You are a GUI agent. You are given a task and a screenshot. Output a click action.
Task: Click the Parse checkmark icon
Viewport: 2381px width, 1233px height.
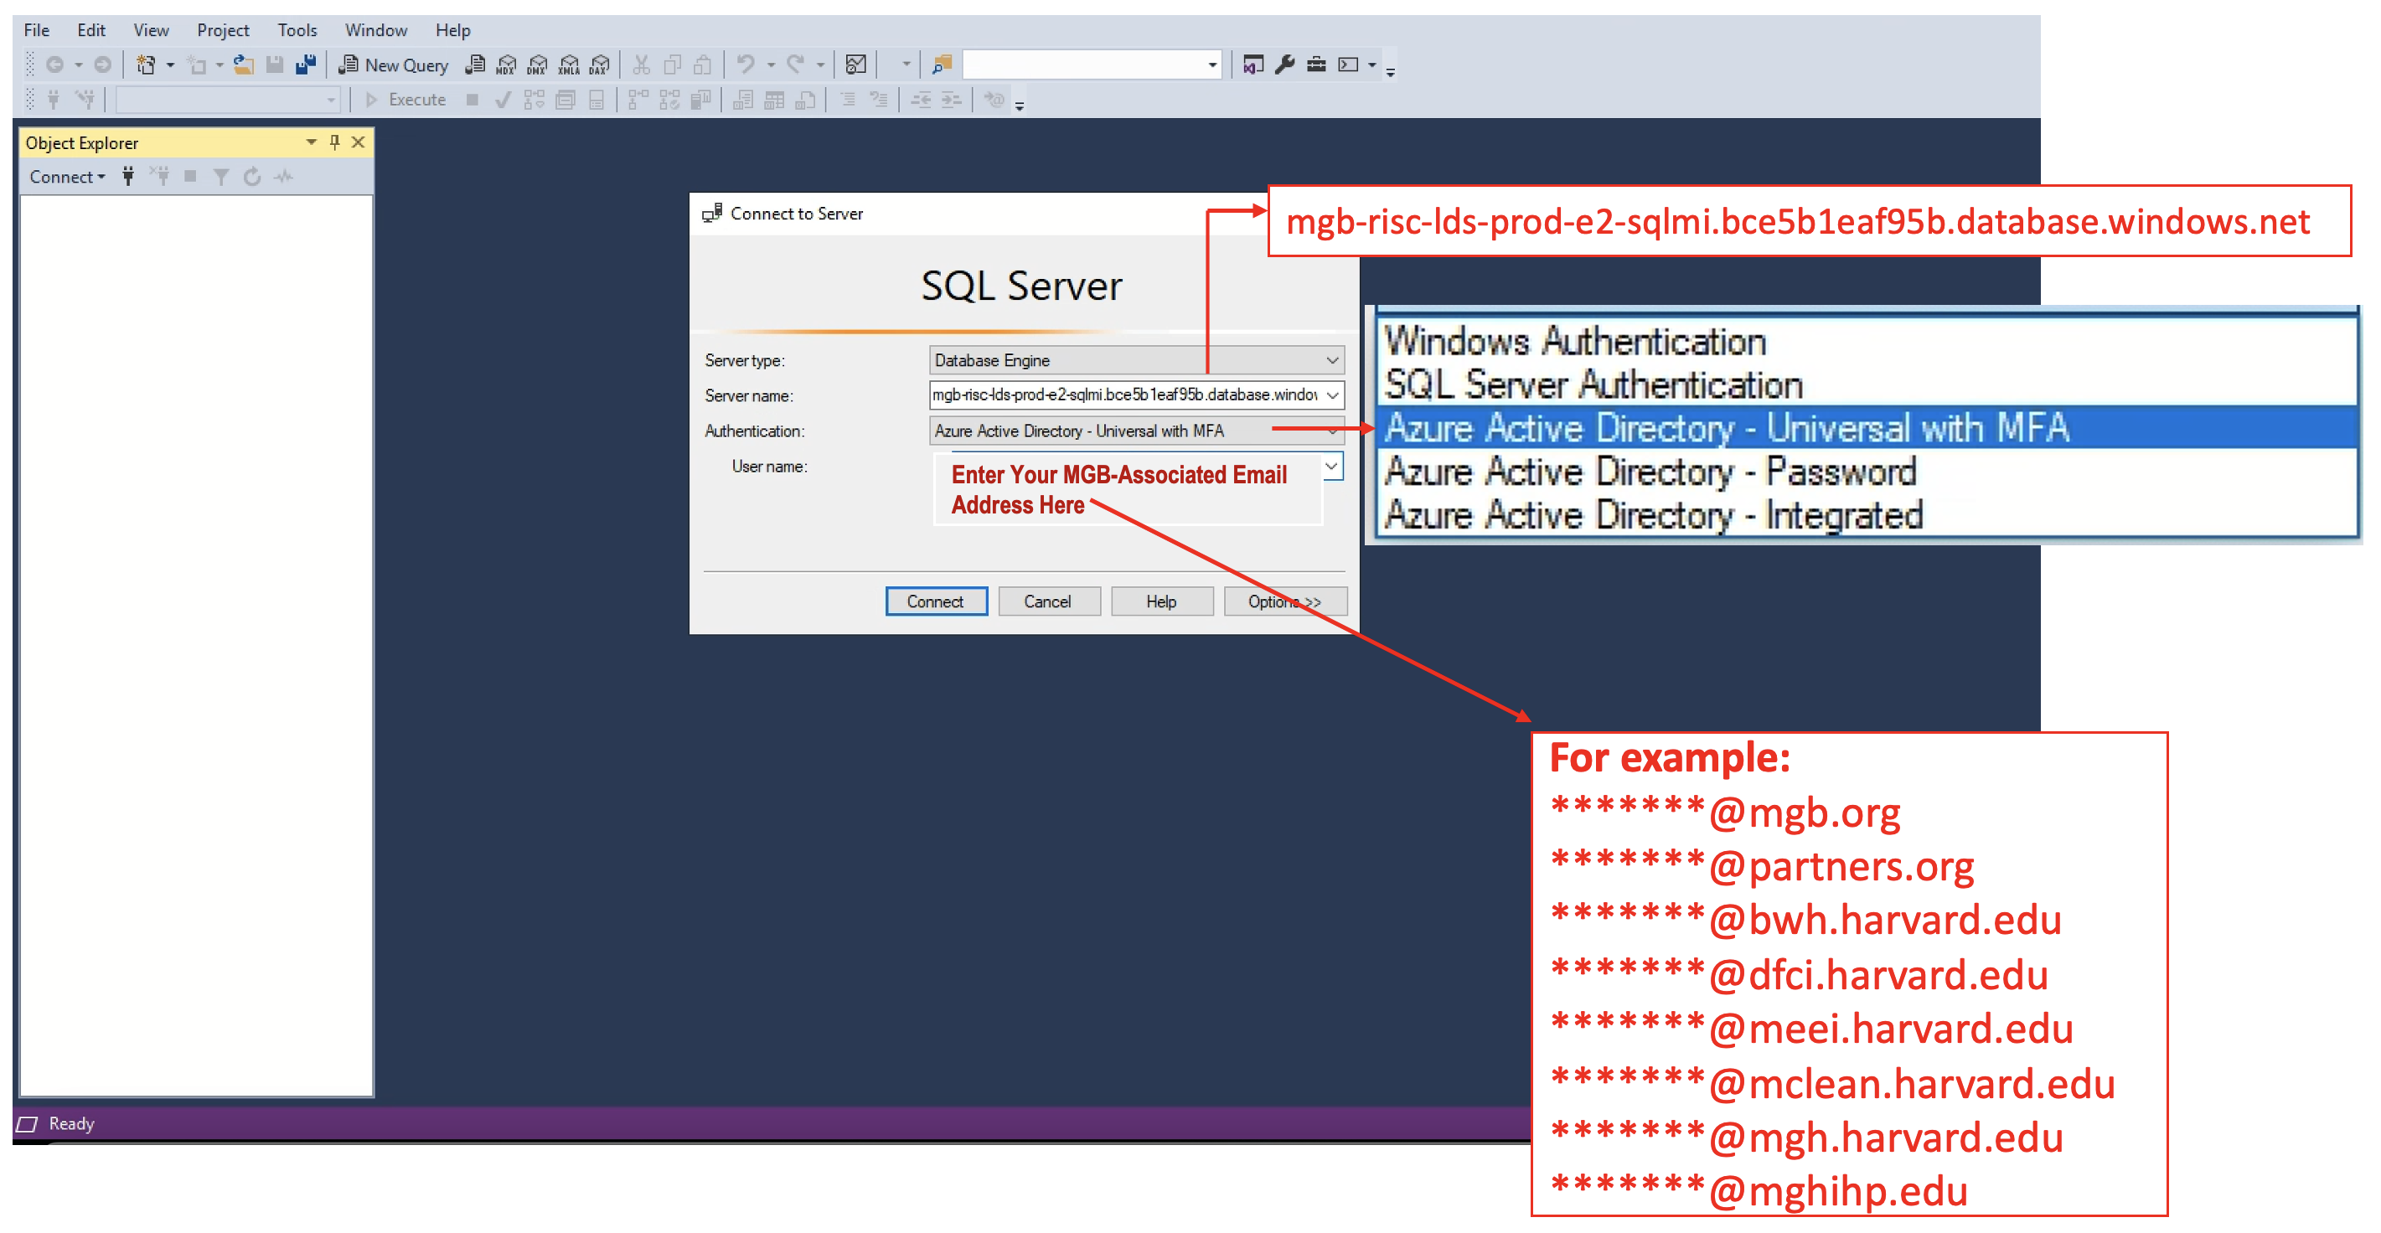503,100
